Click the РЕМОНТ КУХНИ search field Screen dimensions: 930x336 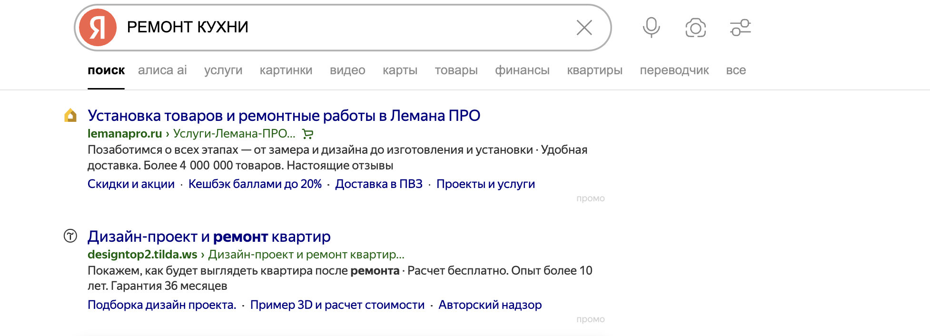(343, 28)
